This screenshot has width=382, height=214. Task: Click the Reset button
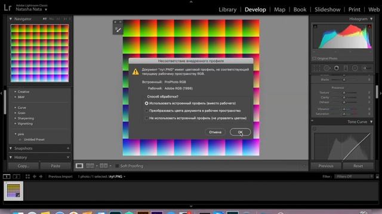tap(358, 166)
